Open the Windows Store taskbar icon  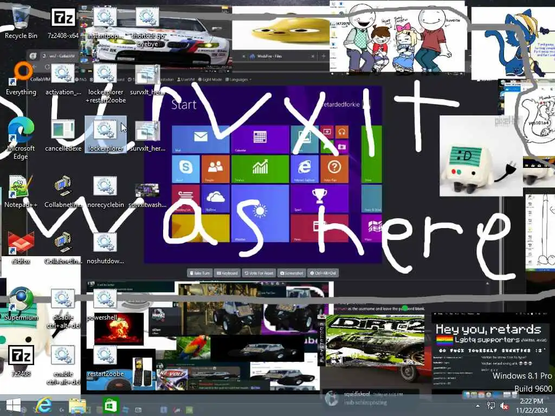110,405
